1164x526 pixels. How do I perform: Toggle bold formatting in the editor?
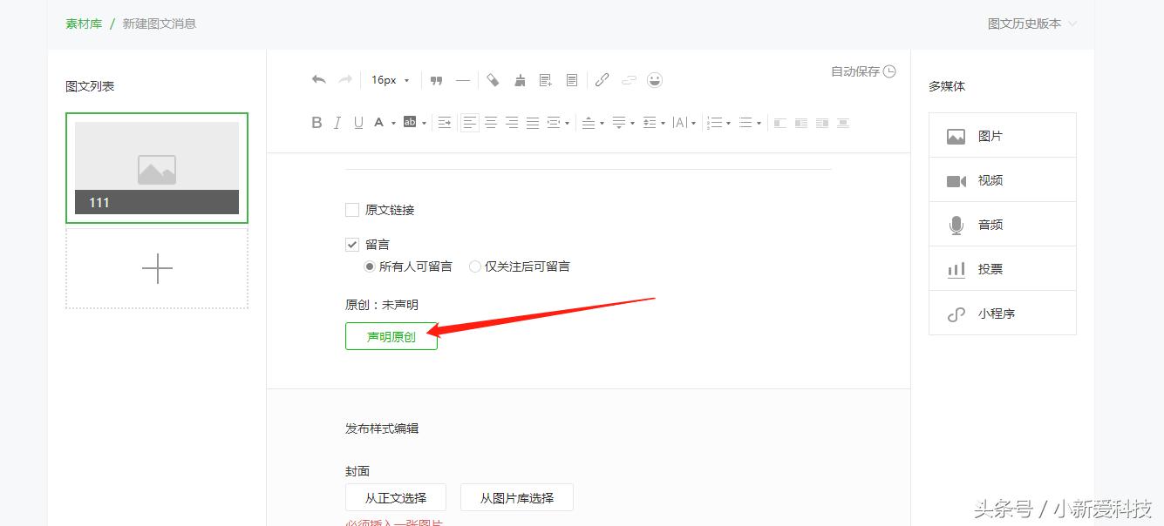317,122
